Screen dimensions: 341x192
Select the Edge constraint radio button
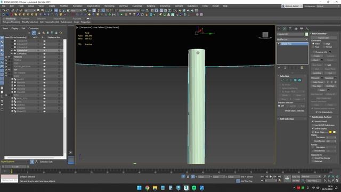tap(324, 44)
